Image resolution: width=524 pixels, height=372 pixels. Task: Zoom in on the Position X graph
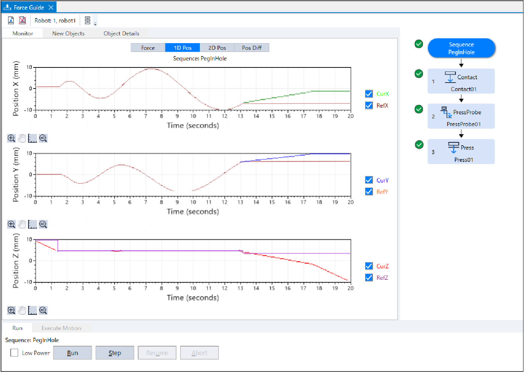pyautogui.click(x=11, y=138)
